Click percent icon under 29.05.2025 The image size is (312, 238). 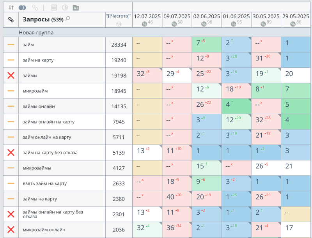click(292, 24)
